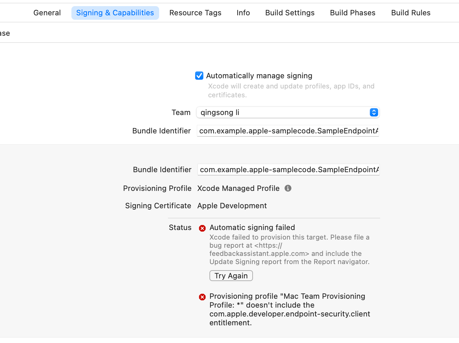
Task: Open the Team dropdown showing qingsong li
Action: pos(288,113)
